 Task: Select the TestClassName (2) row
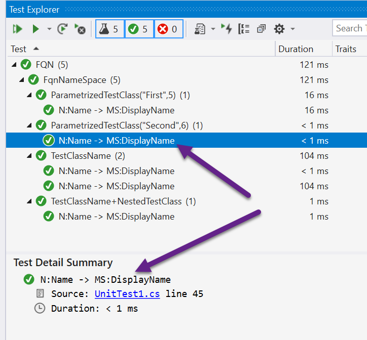tap(187, 156)
